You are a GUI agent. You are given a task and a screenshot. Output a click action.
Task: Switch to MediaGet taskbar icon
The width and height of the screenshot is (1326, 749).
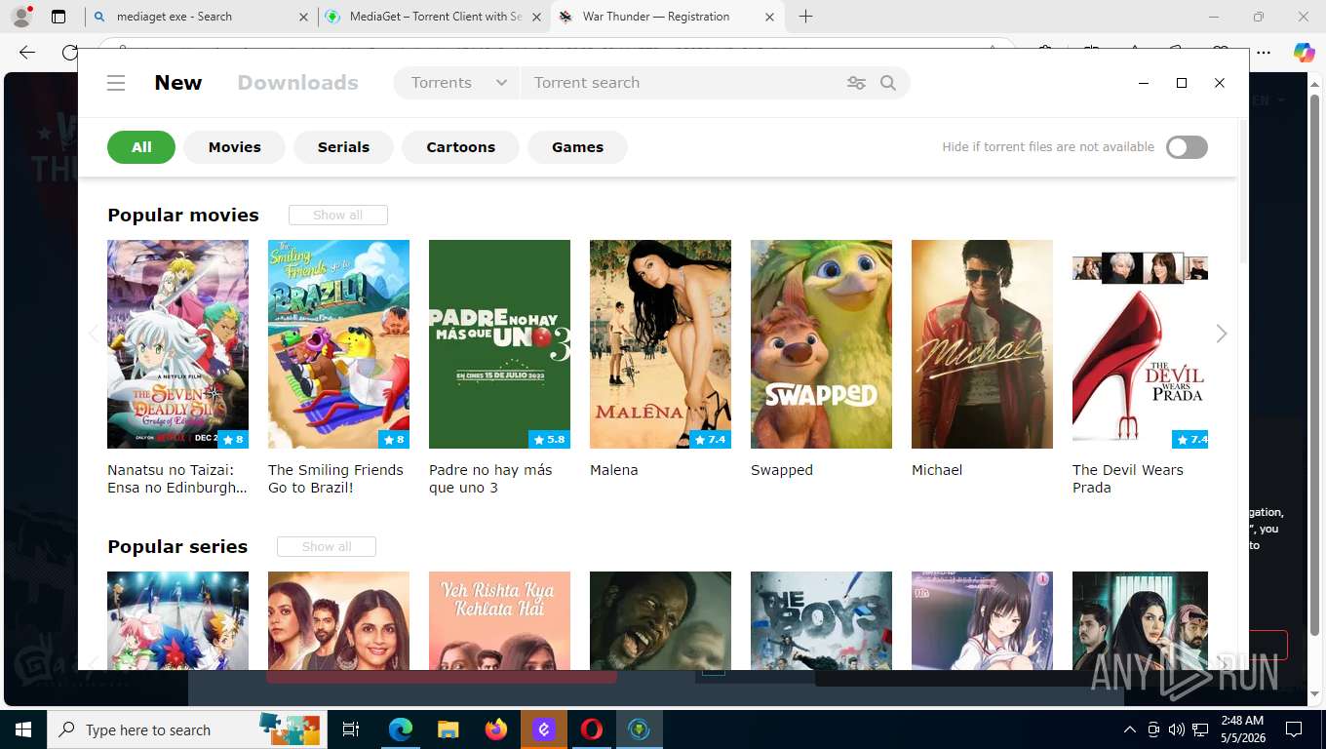point(640,729)
